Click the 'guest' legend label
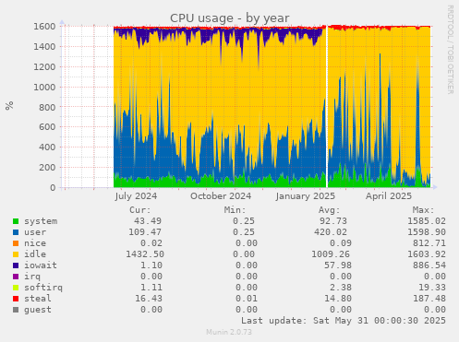Viewport: 459px width, 342px height. [38, 310]
